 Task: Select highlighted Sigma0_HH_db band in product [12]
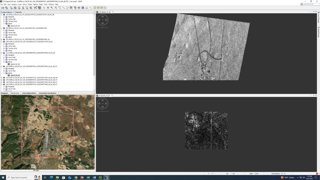[x=15, y=75]
